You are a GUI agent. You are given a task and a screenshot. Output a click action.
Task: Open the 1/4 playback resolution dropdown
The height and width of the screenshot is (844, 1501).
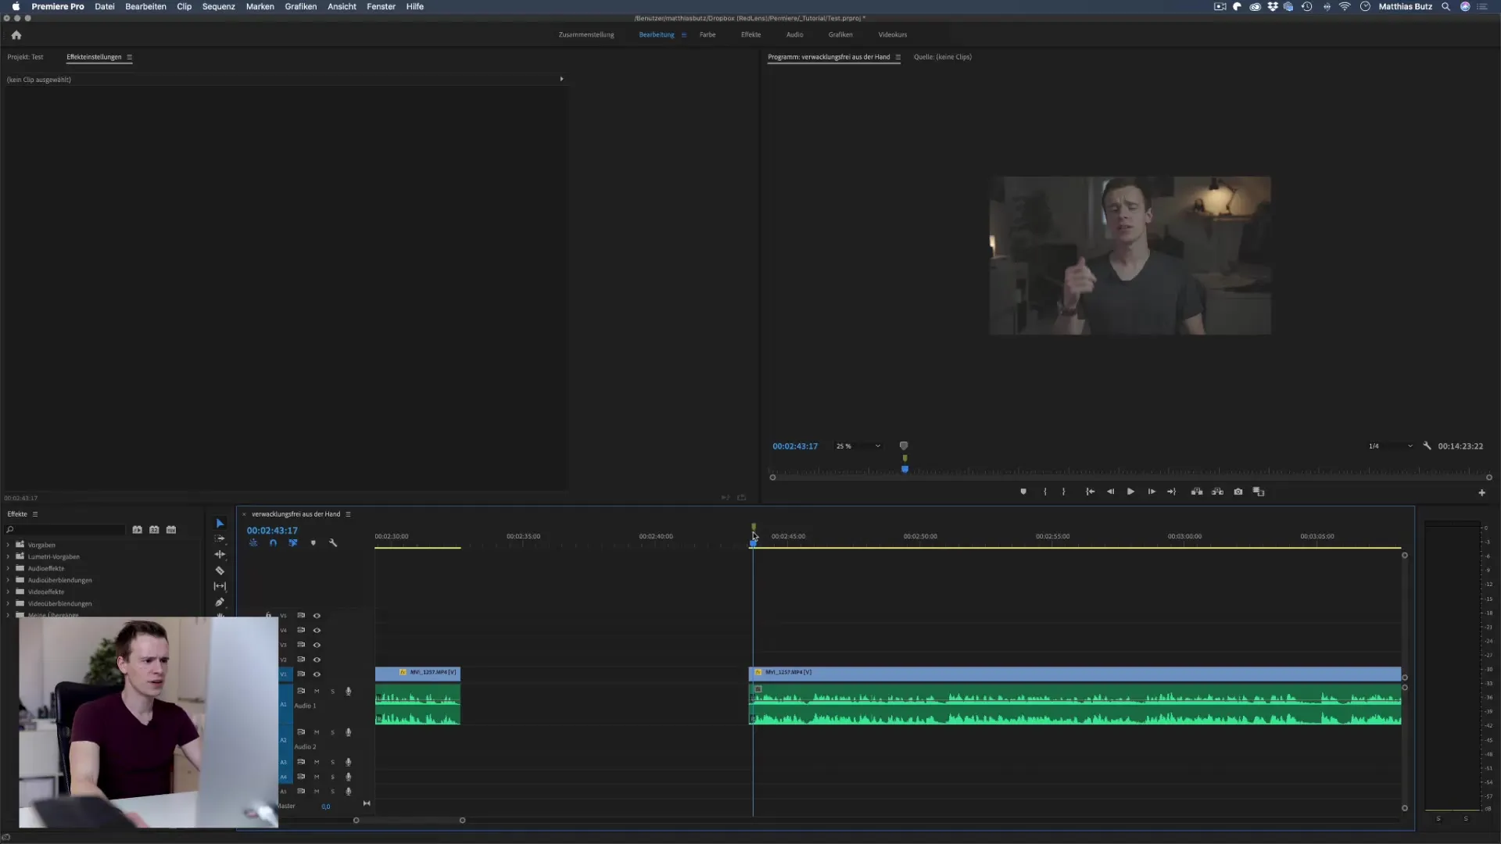pyautogui.click(x=1391, y=446)
